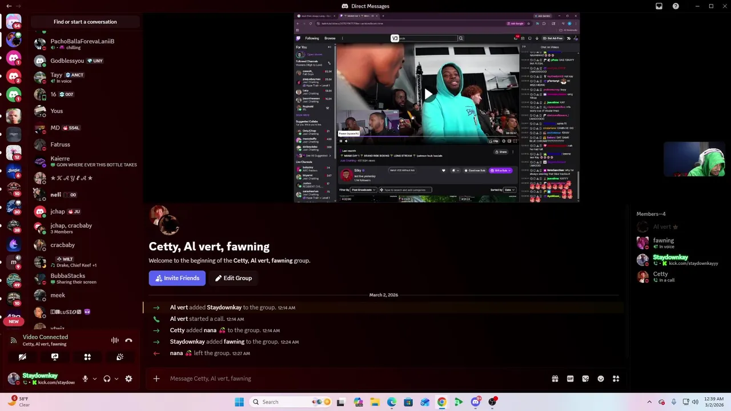Select member fawning in members list

click(x=680, y=243)
